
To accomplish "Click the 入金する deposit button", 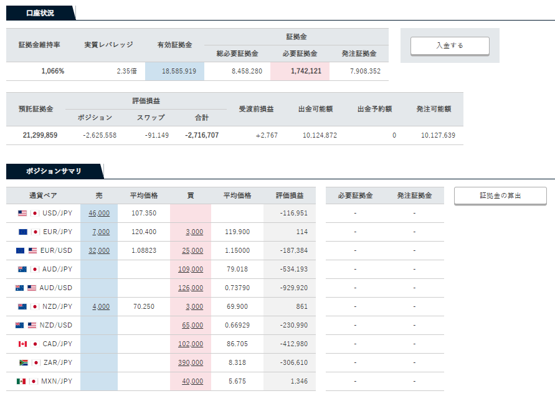I will (x=450, y=46).
